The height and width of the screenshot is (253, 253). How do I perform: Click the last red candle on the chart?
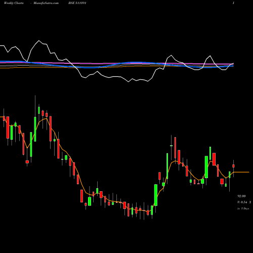(x=233, y=166)
